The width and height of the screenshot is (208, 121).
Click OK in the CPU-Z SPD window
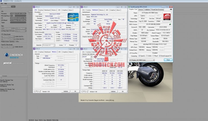tap(123, 92)
